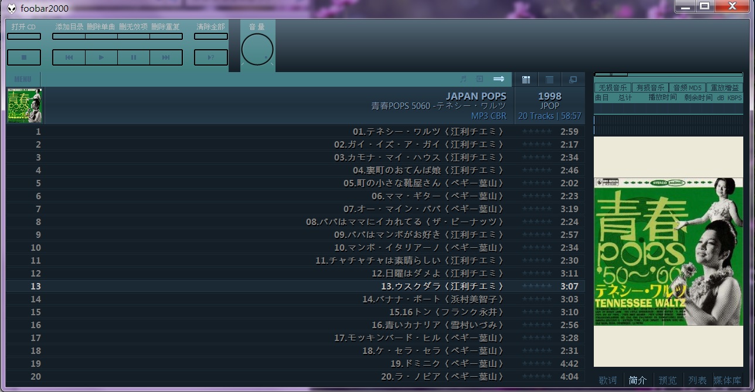Switch to plain list view icon
The image size is (755, 392).
pos(549,80)
